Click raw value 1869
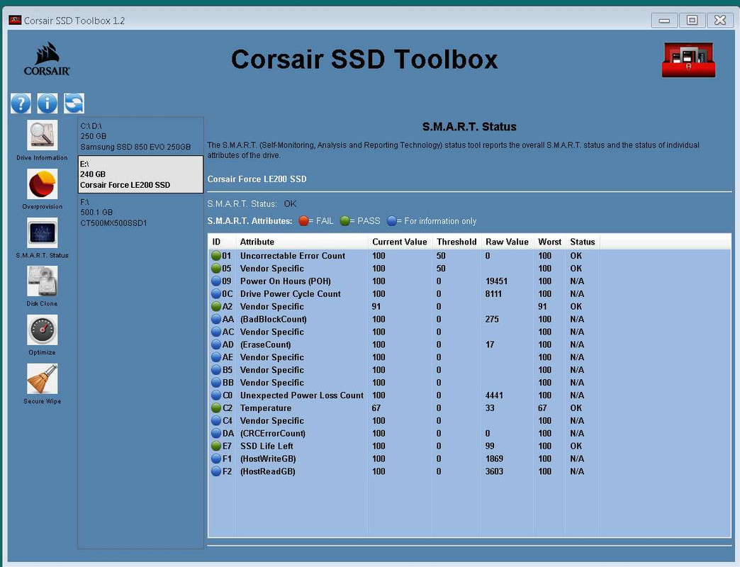 (494, 459)
